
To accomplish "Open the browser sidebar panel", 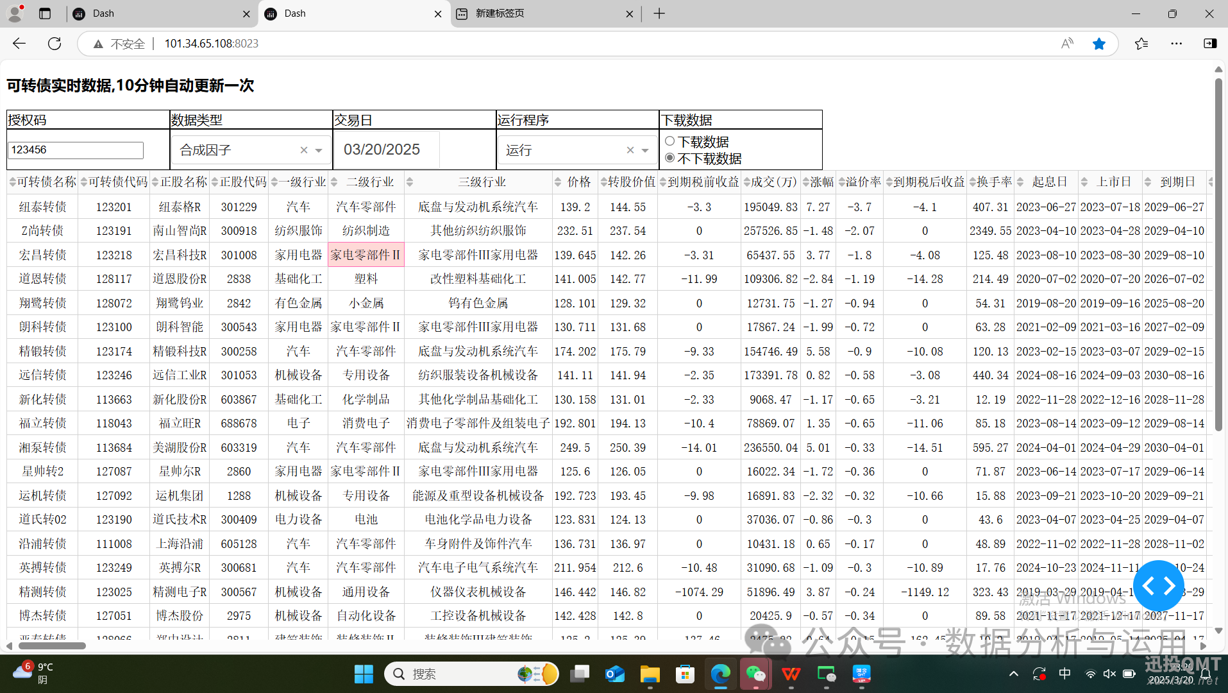I will 1210,44.
